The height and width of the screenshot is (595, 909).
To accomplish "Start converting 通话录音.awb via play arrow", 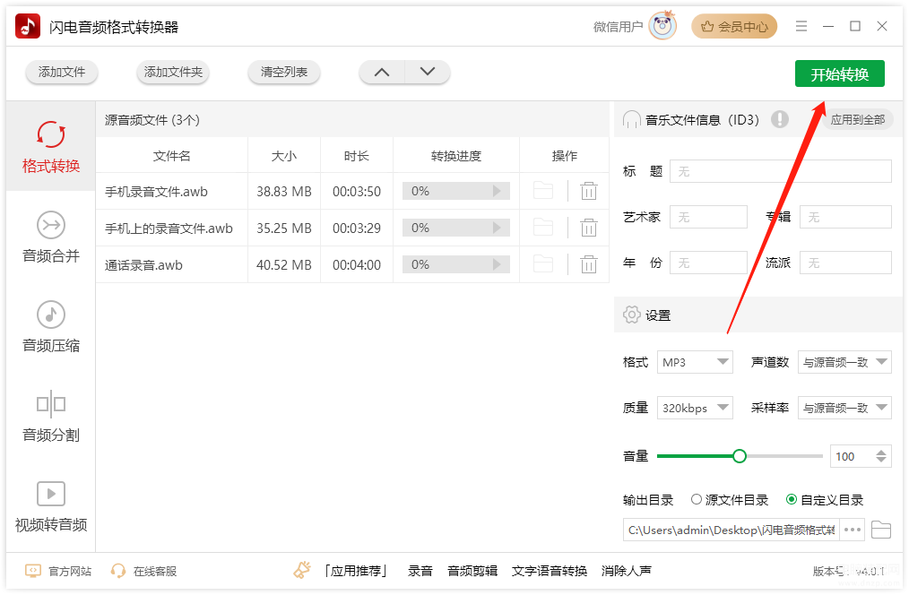I will [x=497, y=264].
